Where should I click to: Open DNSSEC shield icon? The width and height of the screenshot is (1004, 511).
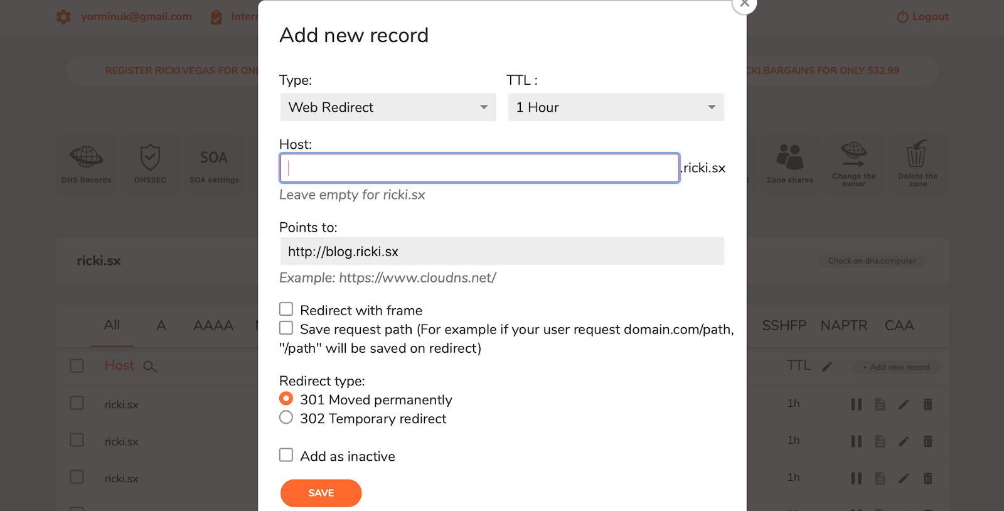coord(150,157)
